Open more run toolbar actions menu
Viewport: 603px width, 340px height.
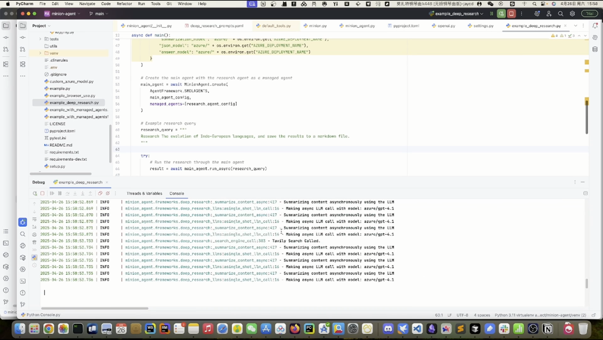521,13
